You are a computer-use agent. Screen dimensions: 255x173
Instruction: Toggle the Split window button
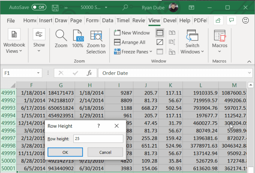click(x=160, y=33)
